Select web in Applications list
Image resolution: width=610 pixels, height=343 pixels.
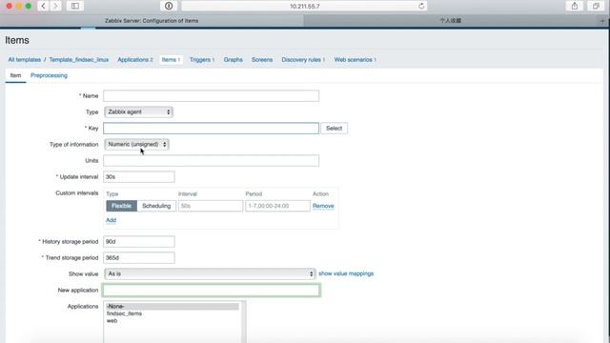coord(173,321)
